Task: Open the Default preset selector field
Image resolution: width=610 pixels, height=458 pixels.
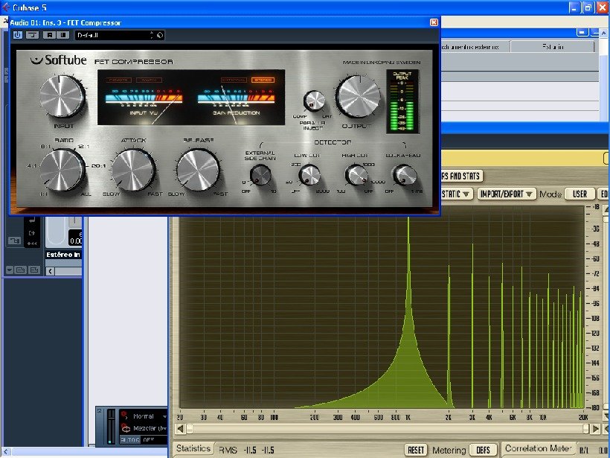Action: click(112, 35)
